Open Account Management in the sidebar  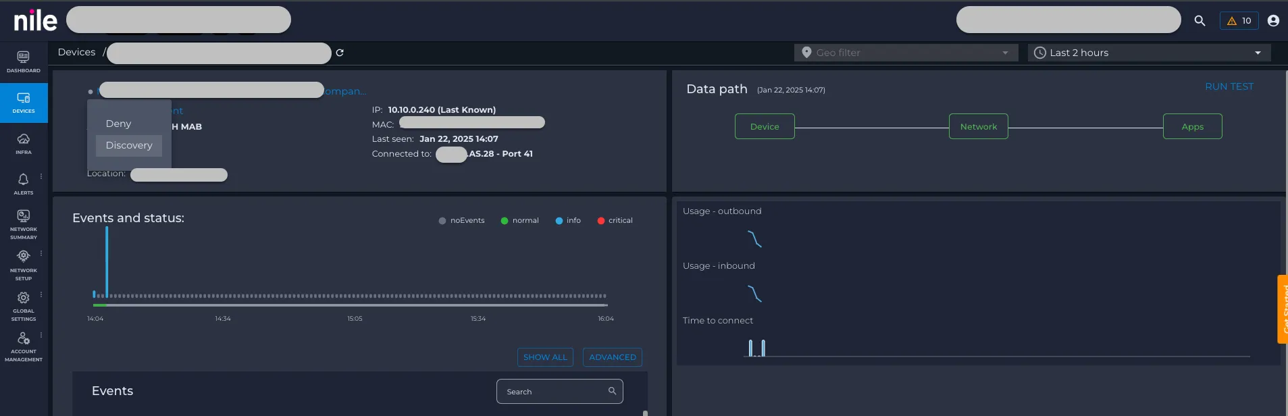click(x=24, y=346)
